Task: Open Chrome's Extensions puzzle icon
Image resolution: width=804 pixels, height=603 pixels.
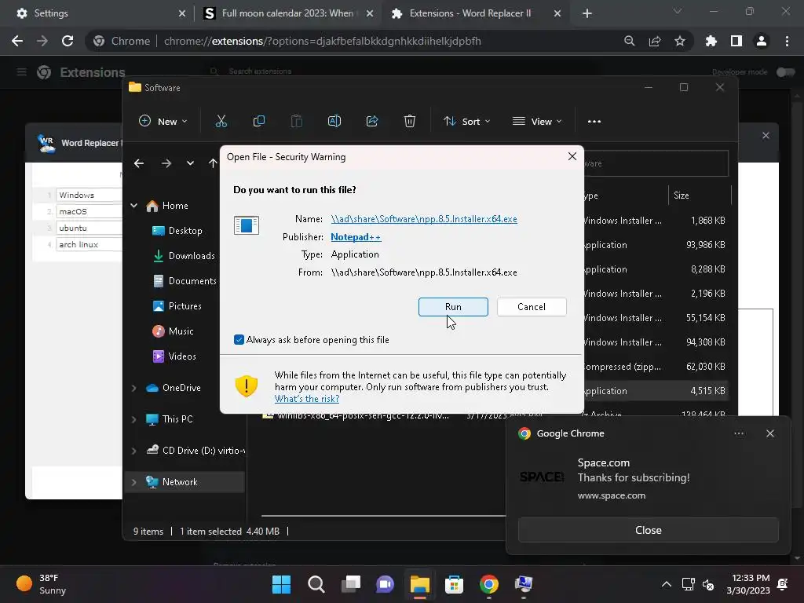Action: pyautogui.click(x=711, y=41)
